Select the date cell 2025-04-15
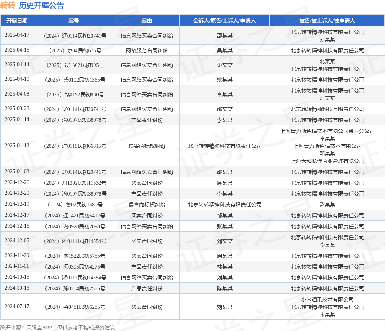 tap(17, 50)
